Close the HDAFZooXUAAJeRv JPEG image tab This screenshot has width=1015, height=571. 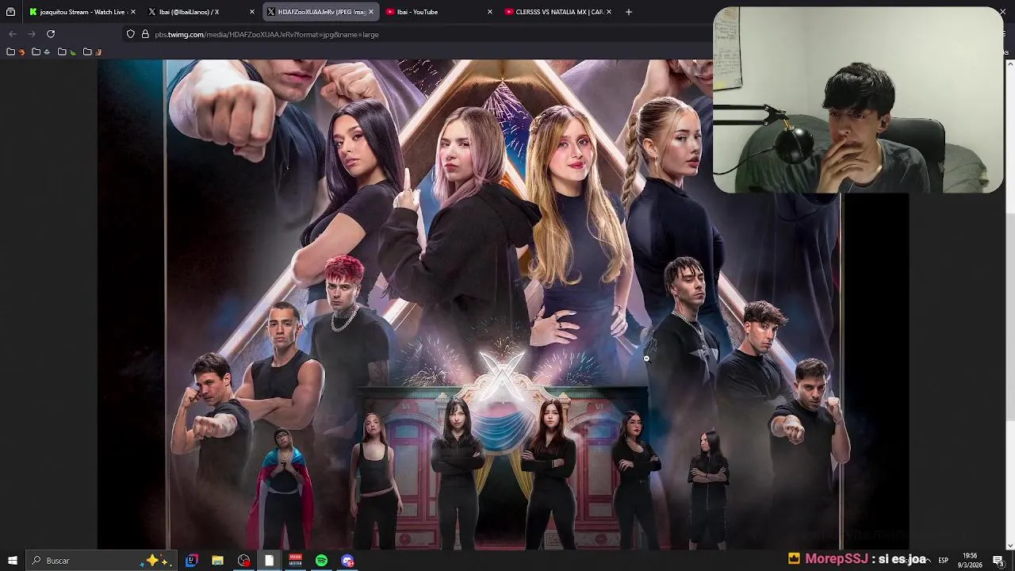[370, 12]
